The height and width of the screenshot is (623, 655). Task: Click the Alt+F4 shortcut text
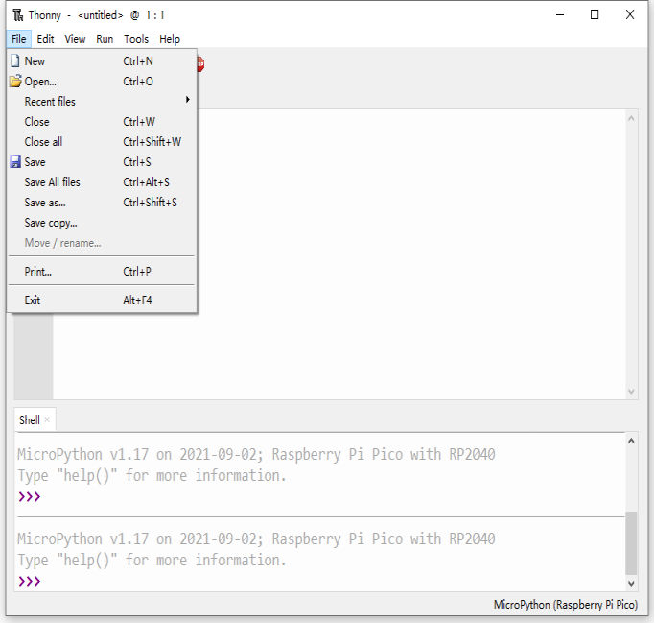coord(137,300)
